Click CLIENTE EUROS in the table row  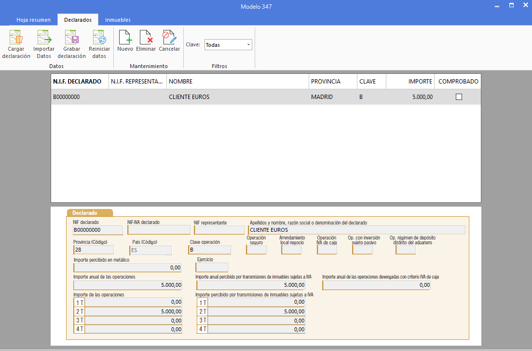click(x=189, y=97)
